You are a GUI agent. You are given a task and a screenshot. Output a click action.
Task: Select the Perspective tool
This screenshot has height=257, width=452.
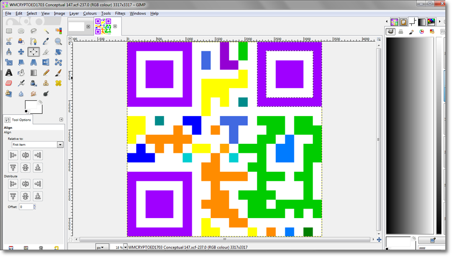33,62
